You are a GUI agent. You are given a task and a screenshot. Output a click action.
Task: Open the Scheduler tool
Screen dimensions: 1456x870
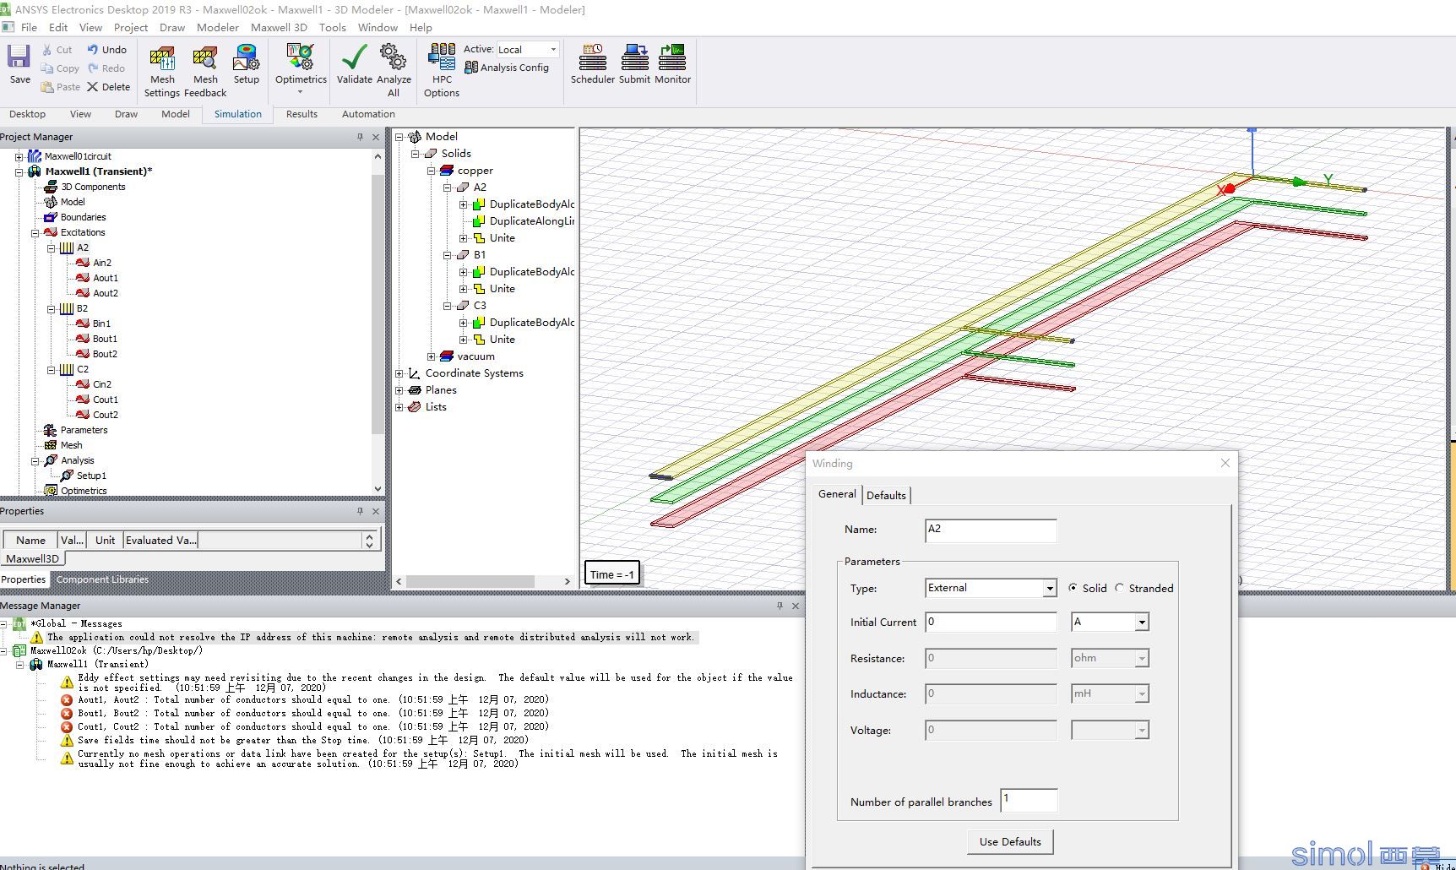tap(592, 64)
